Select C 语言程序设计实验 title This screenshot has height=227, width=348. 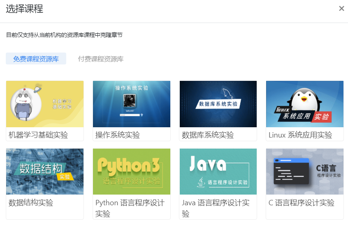tap(302, 202)
